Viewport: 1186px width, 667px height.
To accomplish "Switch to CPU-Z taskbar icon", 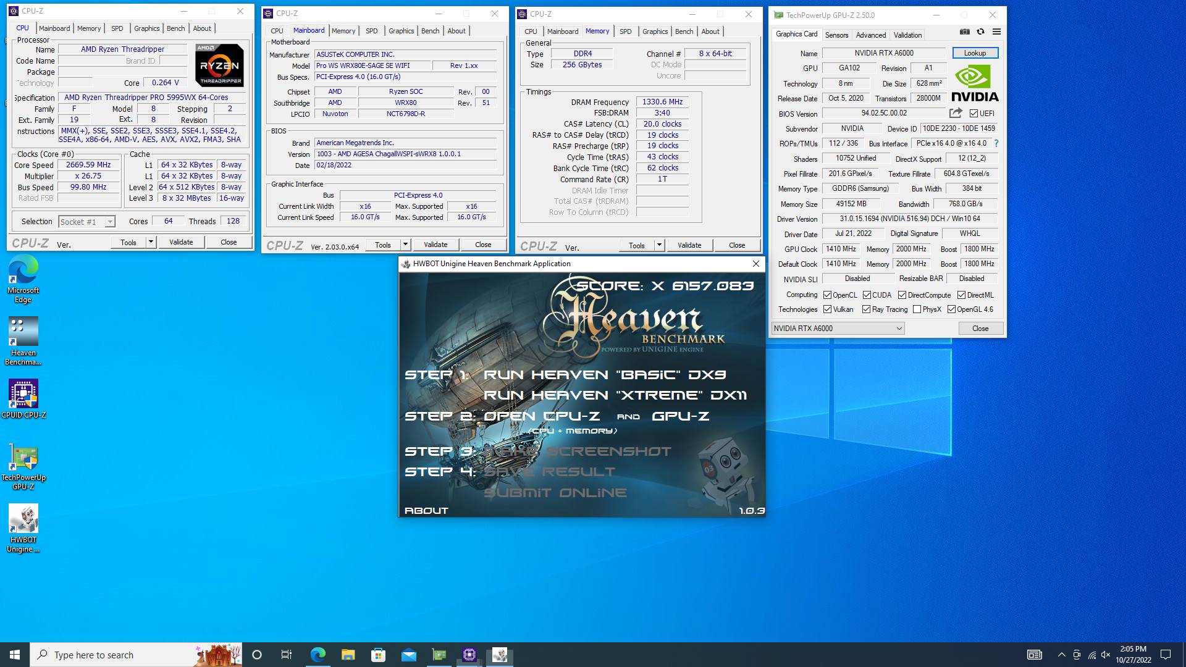I will point(469,655).
